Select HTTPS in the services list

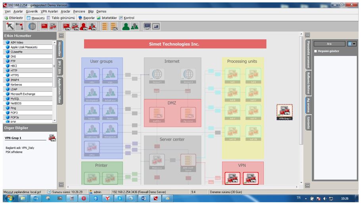click(15, 75)
